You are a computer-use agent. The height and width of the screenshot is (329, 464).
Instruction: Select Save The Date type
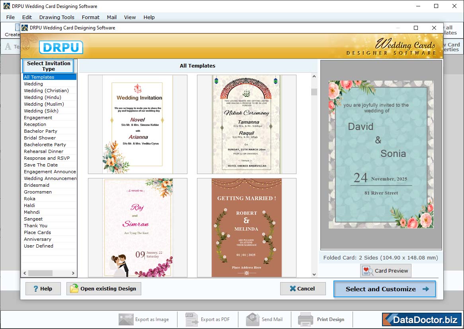pyautogui.click(x=49, y=165)
